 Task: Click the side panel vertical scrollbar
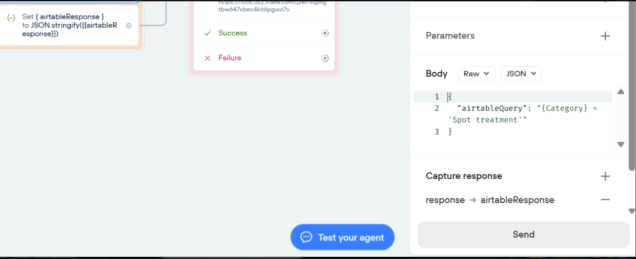[632, 88]
